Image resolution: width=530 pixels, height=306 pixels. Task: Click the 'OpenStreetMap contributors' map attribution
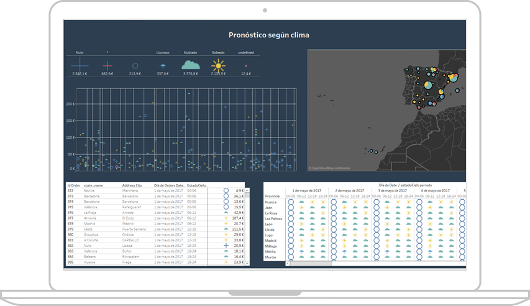329,168
